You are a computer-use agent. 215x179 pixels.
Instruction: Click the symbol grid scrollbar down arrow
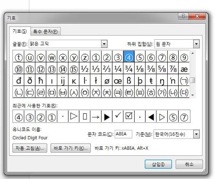(192, 95)
